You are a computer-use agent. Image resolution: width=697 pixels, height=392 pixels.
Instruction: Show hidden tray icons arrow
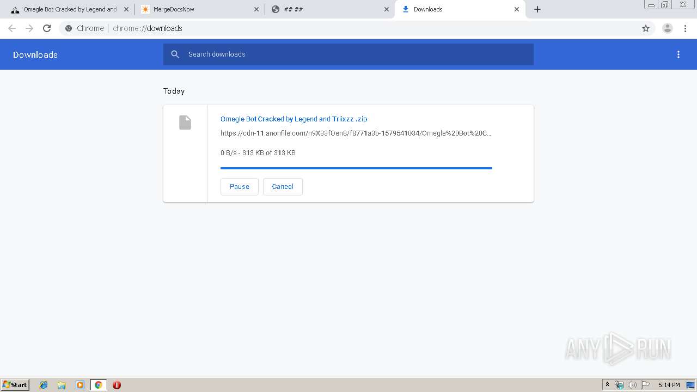[x=607, y=384]
